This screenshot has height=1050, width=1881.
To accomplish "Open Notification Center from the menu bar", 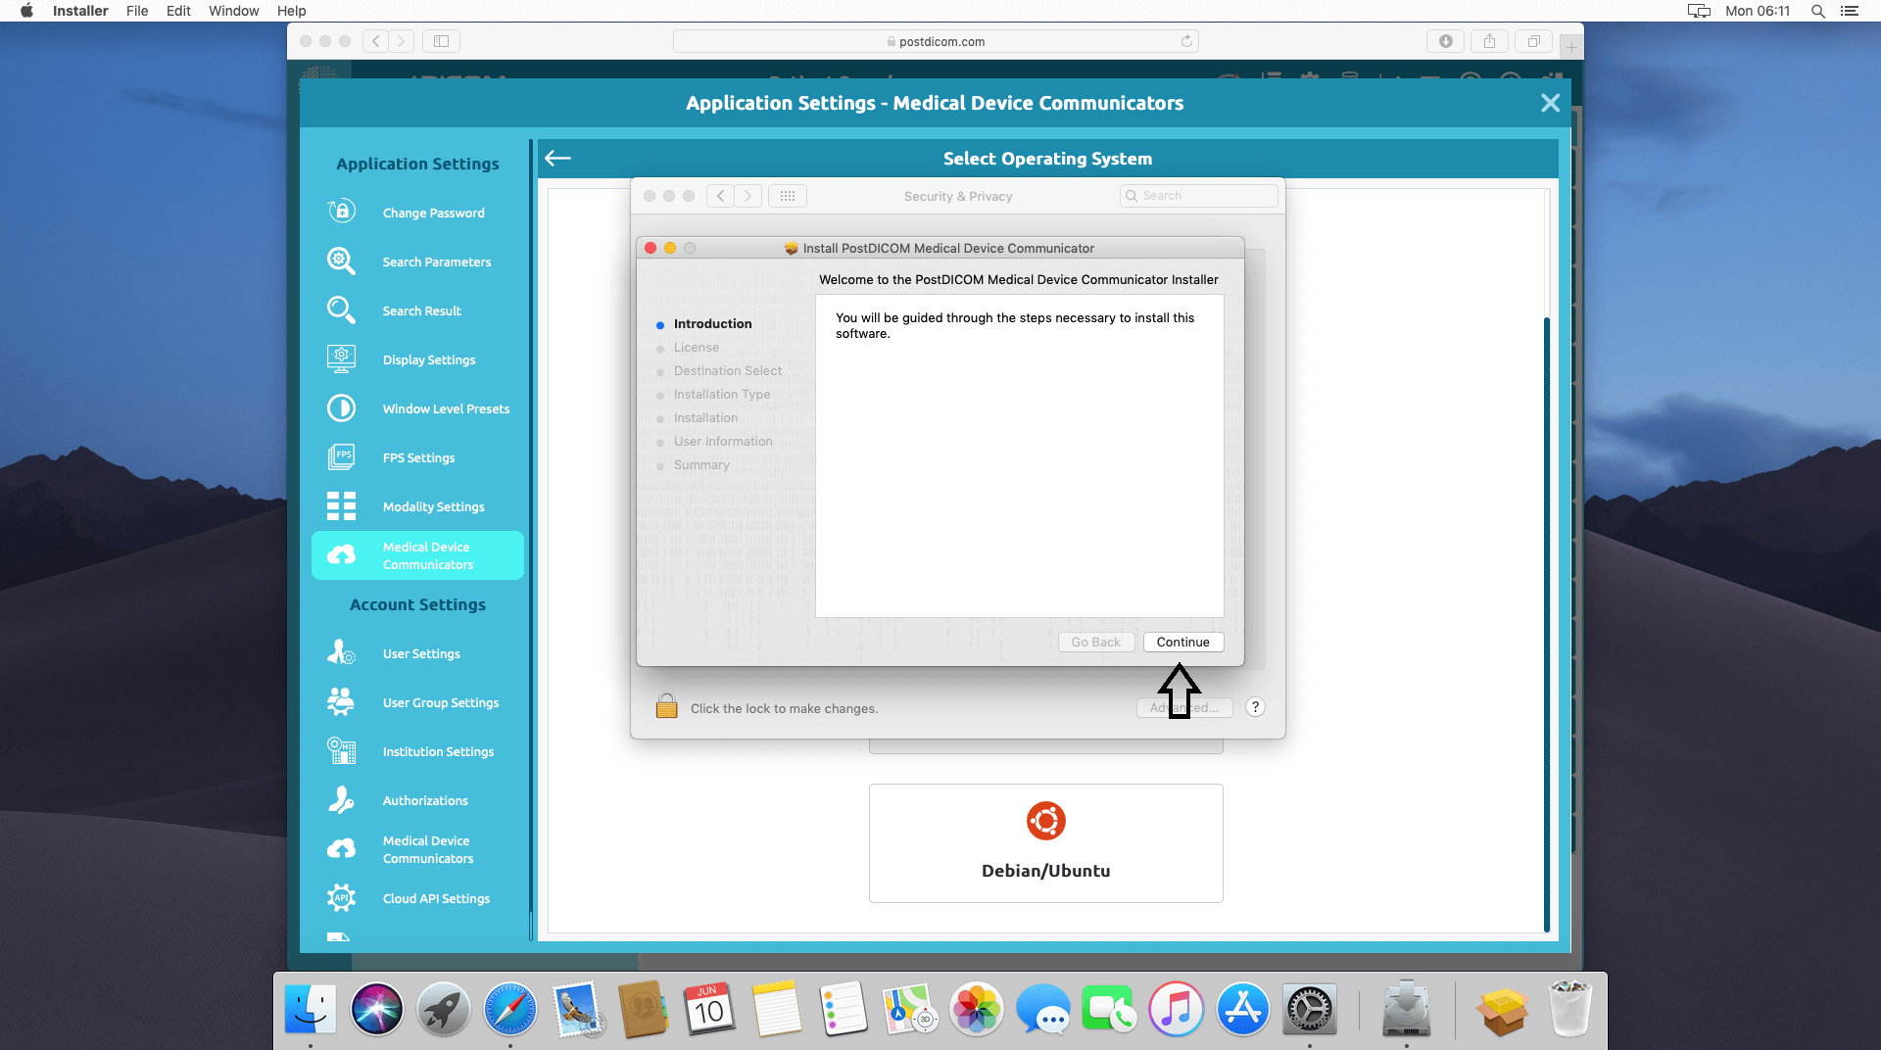I will pyautogui.click(x=1850, y=11).
